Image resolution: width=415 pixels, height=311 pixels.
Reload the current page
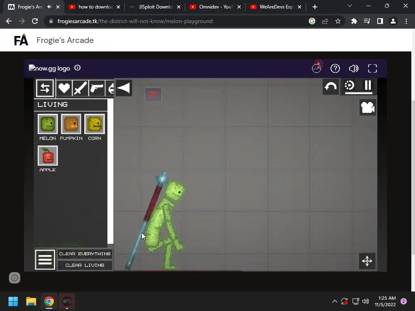pos(35,21)
